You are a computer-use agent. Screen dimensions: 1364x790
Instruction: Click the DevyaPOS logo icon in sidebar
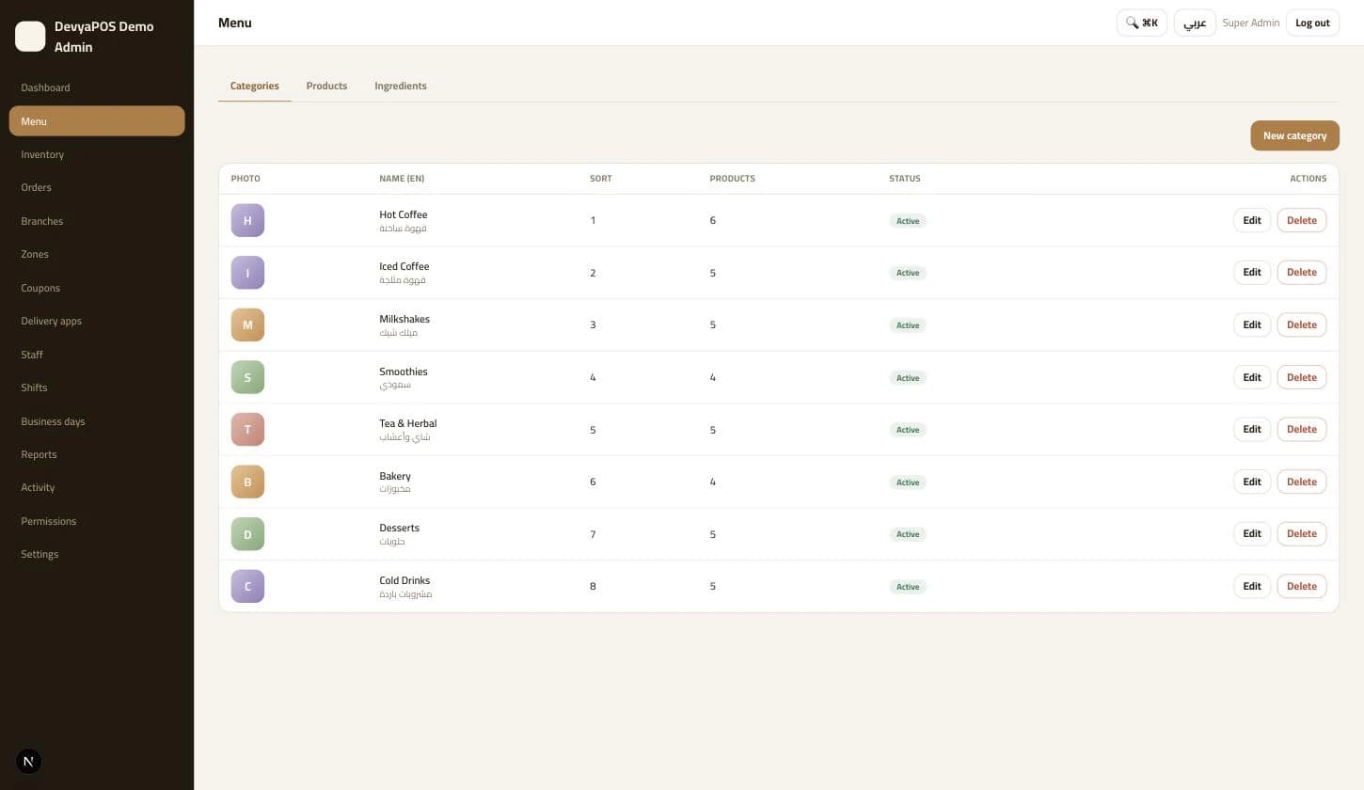[x=30, y=37]
